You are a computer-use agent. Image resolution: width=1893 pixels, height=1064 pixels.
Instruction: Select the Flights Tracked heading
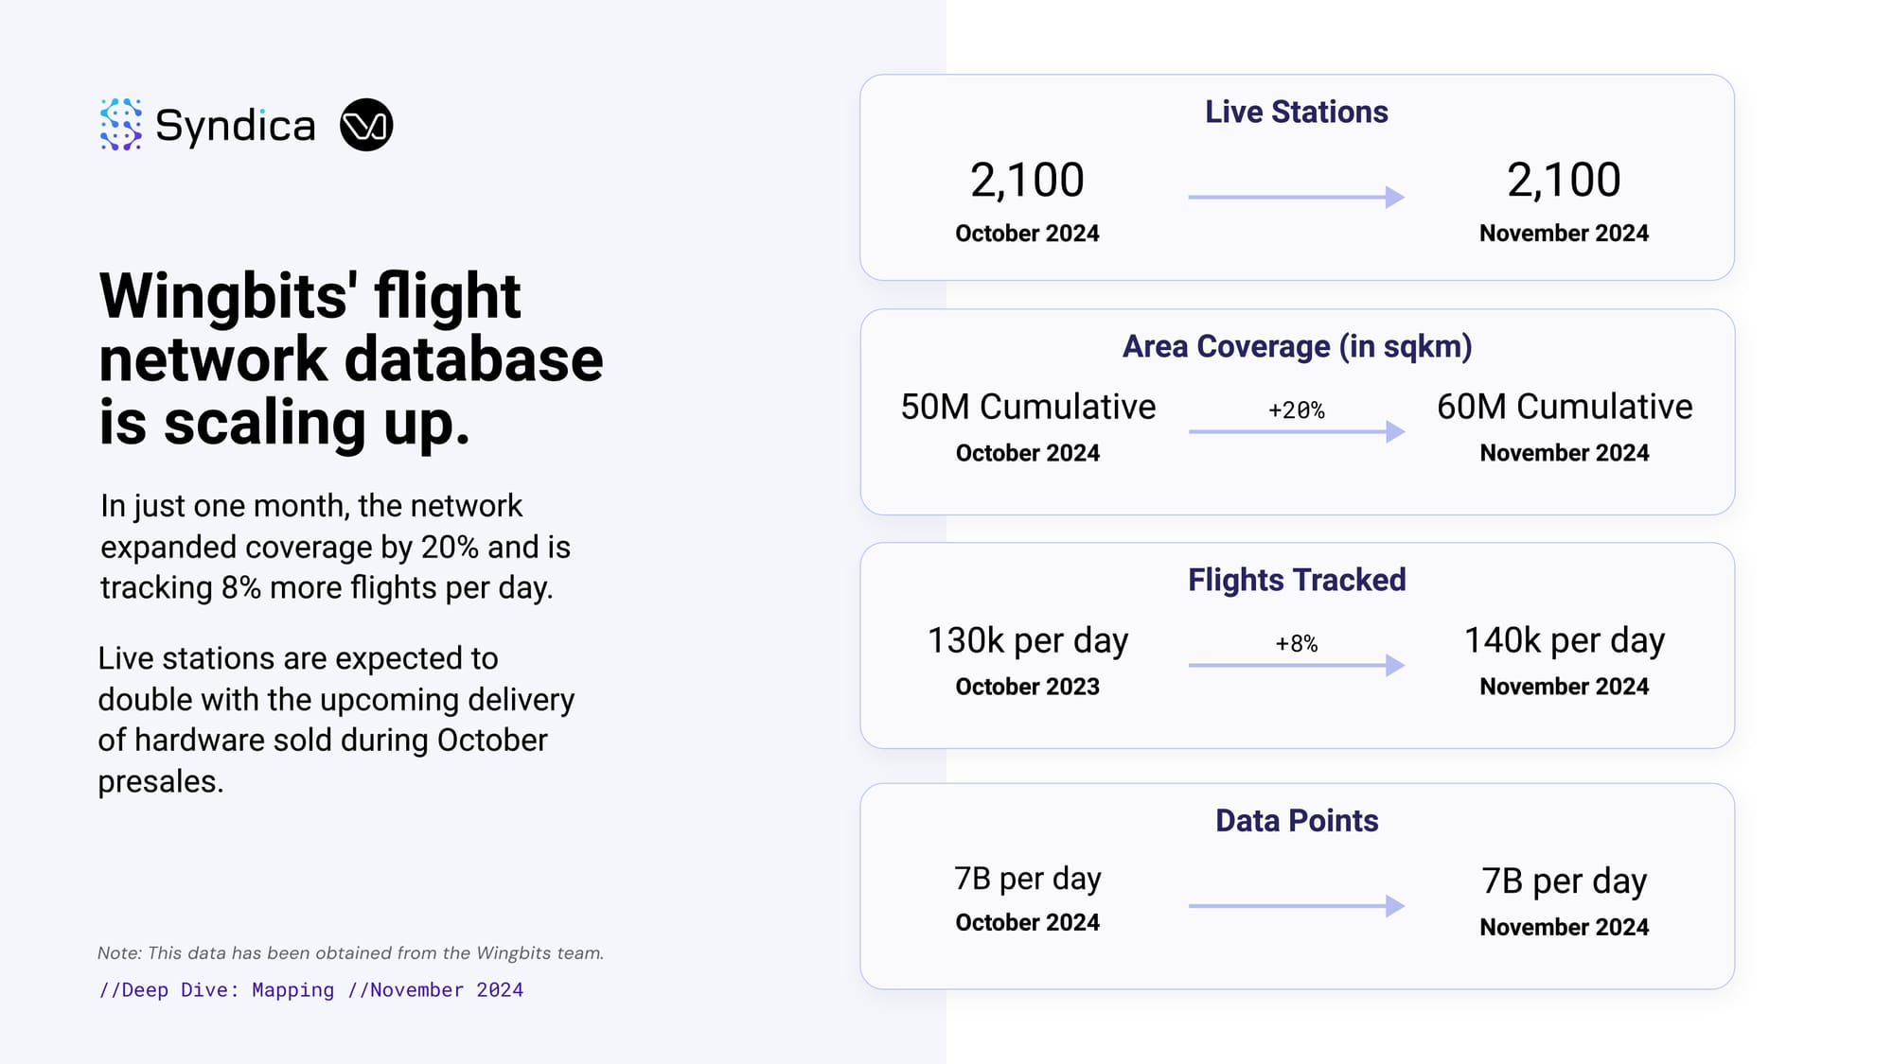click(x=1296, y=580)
